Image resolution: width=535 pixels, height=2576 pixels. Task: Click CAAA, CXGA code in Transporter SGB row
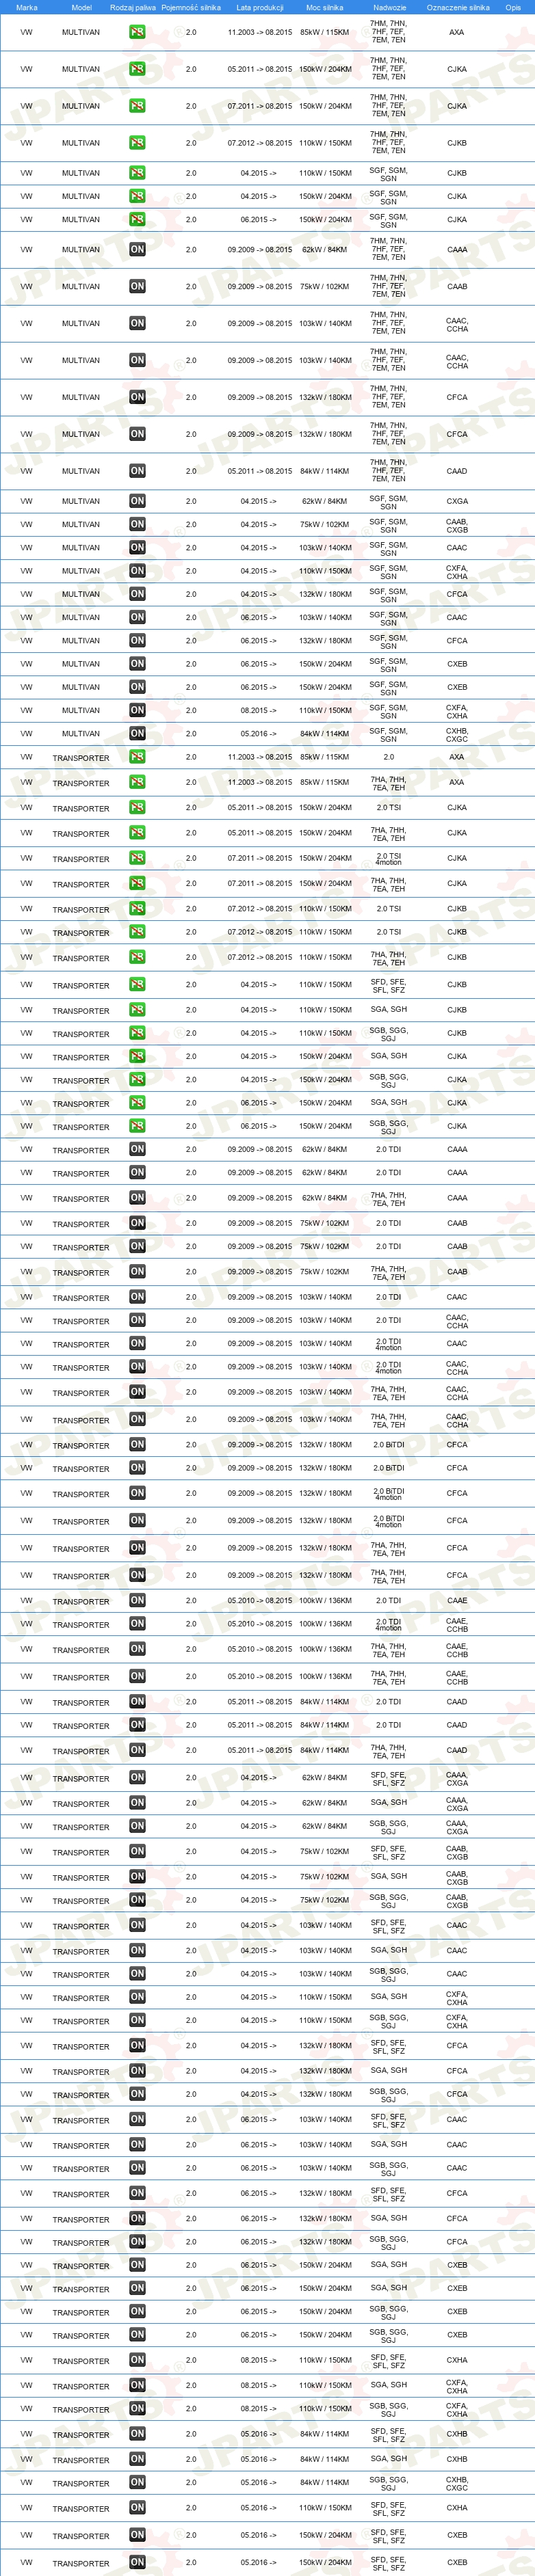457,1827
